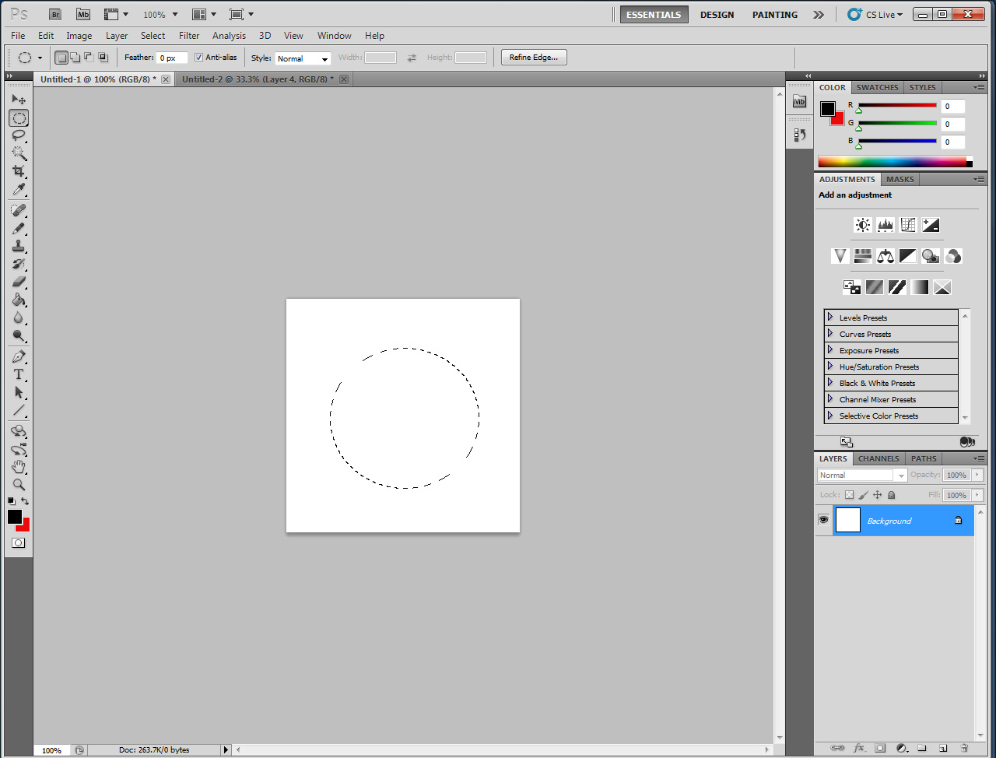Show more workspaces via double-arrow button
This screenshot has width=996, height=758.
[819, 14]
